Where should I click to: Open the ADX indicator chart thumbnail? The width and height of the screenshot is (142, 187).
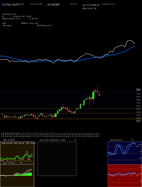point(17,153)
